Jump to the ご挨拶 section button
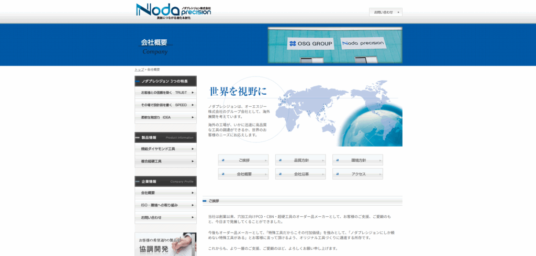 coord(243,160)
